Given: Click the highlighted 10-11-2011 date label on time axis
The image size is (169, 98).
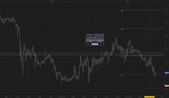Looking at the screenshot, I should pos(149,97).
